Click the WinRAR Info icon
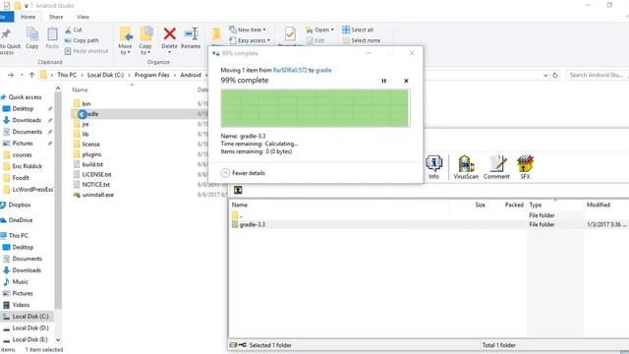The image size is (629, 354). (433, 167)
